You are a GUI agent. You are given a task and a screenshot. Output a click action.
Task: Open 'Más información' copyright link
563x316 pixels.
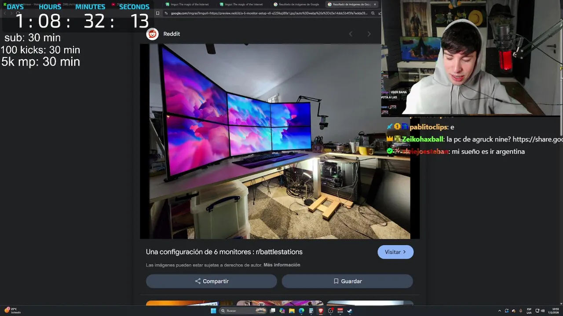tap(282, 265)
